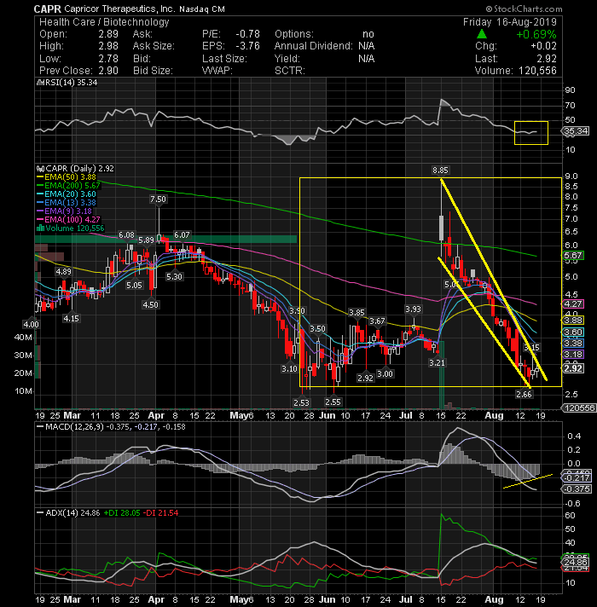597x607 pixels.
Task: Click the 3.85 price label
Action: [x=356, y=312]
